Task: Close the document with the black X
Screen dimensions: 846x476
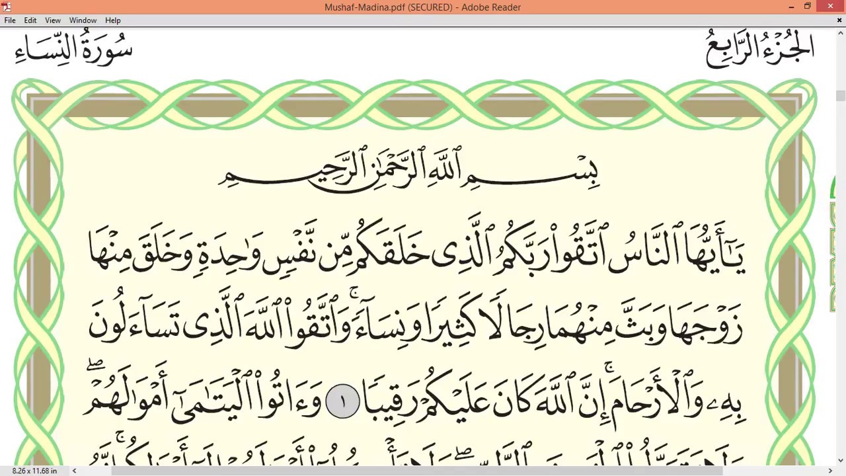Action: tap(839, 20)
